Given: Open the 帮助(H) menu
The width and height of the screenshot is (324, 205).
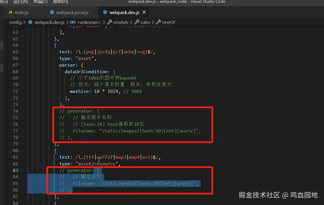Looking at the screenshot, I should coord(60,2).
